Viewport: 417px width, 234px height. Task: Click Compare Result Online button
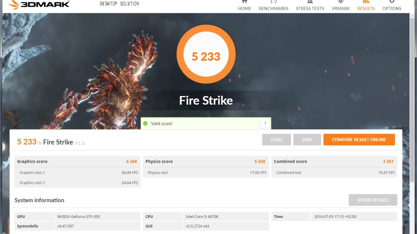coord(359,140)
